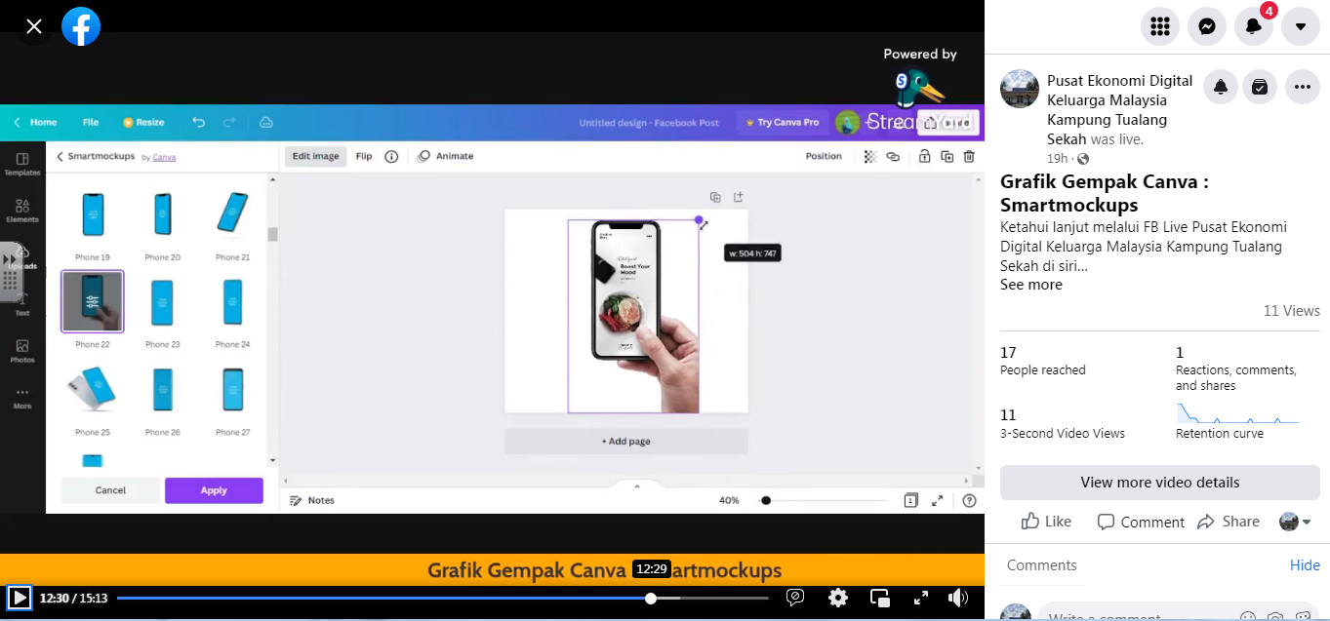Click the page profile picture thumbnail
This screenshot has width=1330, height=621.
1020,89
